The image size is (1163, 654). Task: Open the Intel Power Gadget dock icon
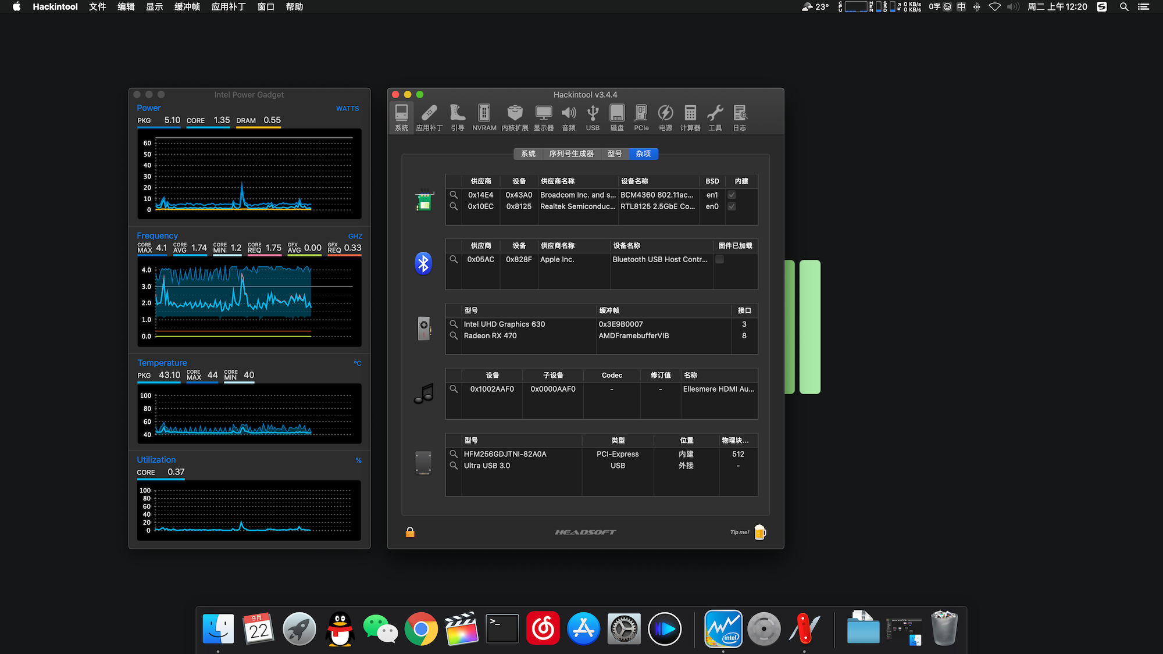coord(723,629)
